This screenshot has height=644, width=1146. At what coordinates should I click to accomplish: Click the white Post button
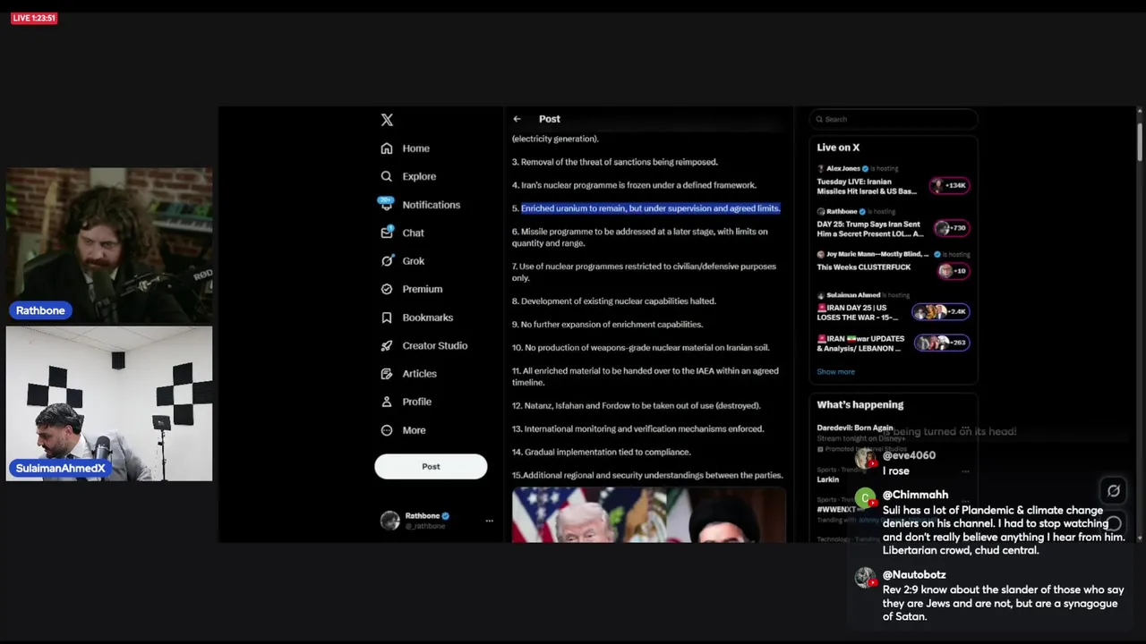[431, 466]
